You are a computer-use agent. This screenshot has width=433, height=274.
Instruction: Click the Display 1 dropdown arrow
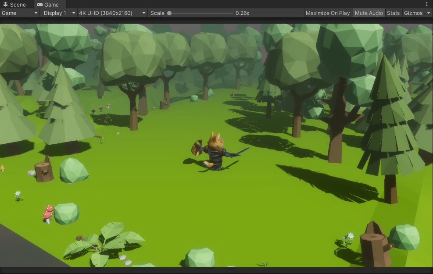tap(73, 13)
